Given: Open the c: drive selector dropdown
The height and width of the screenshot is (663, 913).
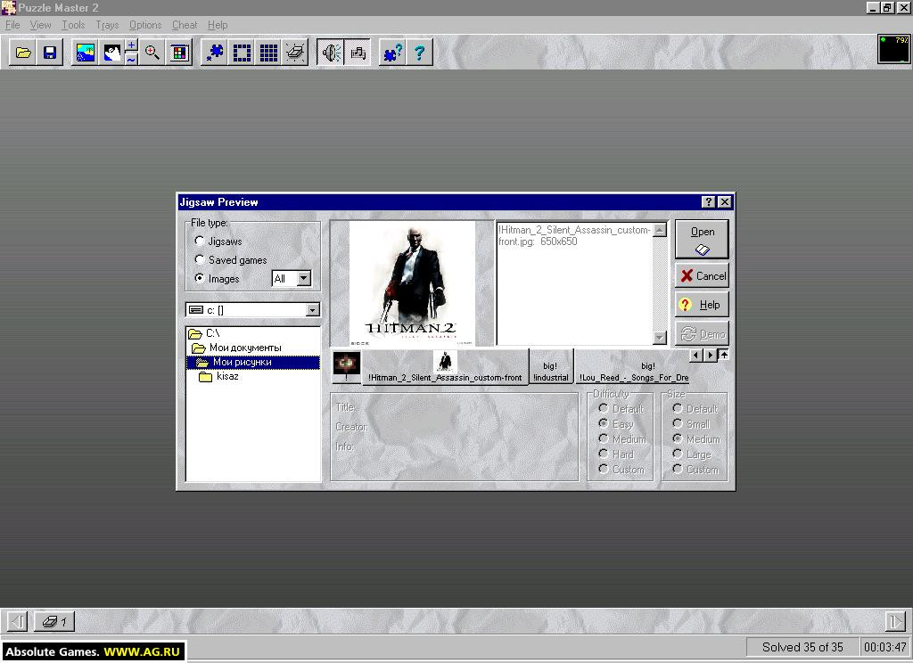Looking at the screenshot, I should tap(313, 310).
